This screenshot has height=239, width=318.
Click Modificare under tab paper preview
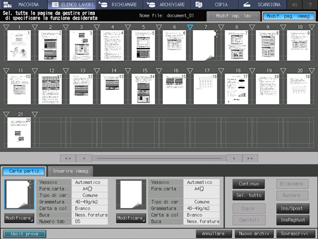point(19,218)
